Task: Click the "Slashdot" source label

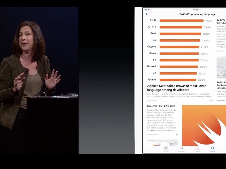Action: tap(220, 51)
